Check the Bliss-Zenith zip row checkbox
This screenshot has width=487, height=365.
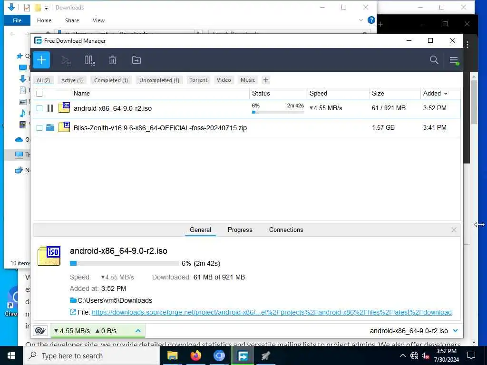(x=39, y=127)
